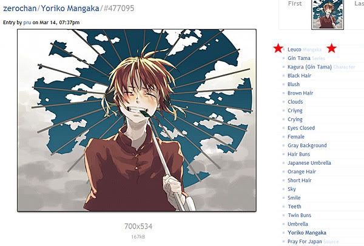The height and width of the screenshot is (246, 364).
Task: Browse the Blush tag
Action: [x=294, y=84]
